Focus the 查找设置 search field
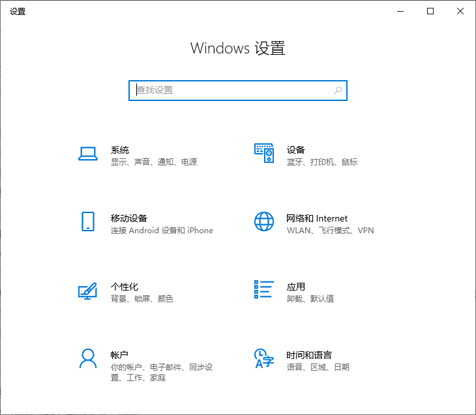This screenshot has height=415, width=476. click(238, 91)
